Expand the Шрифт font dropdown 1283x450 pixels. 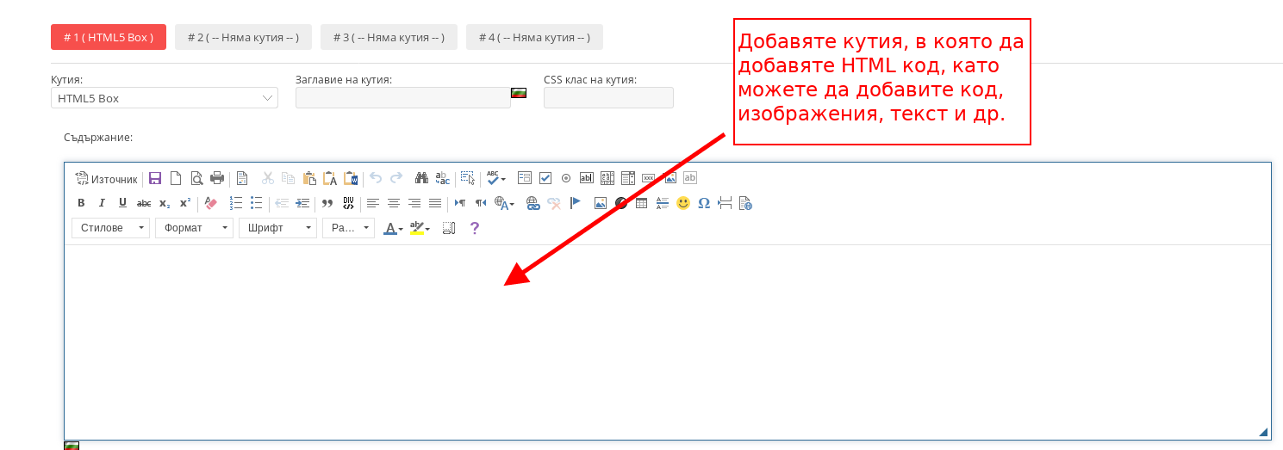pyautogui.click(x=277, y=228)
